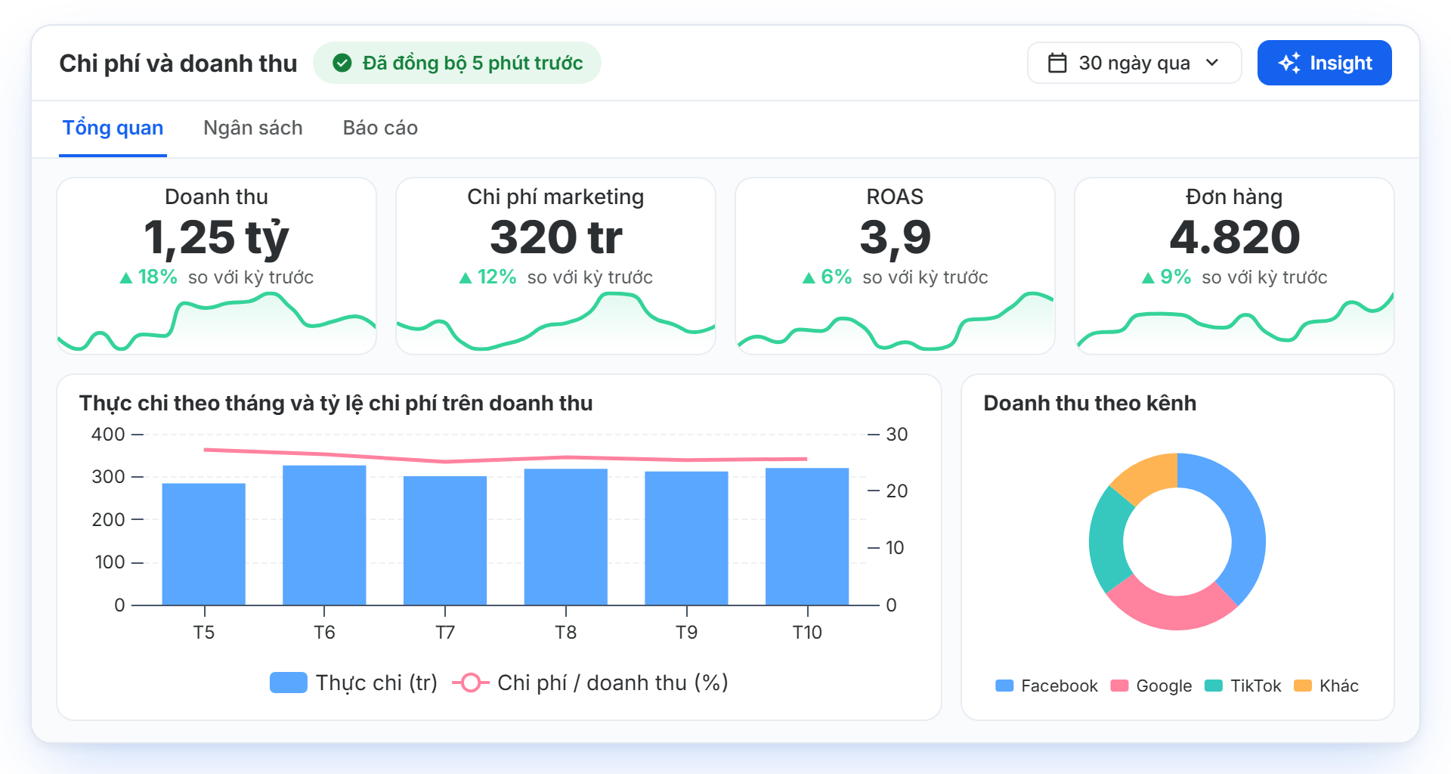
Task: Click the Facebook legend color swatch
Action: (1004, 686)
